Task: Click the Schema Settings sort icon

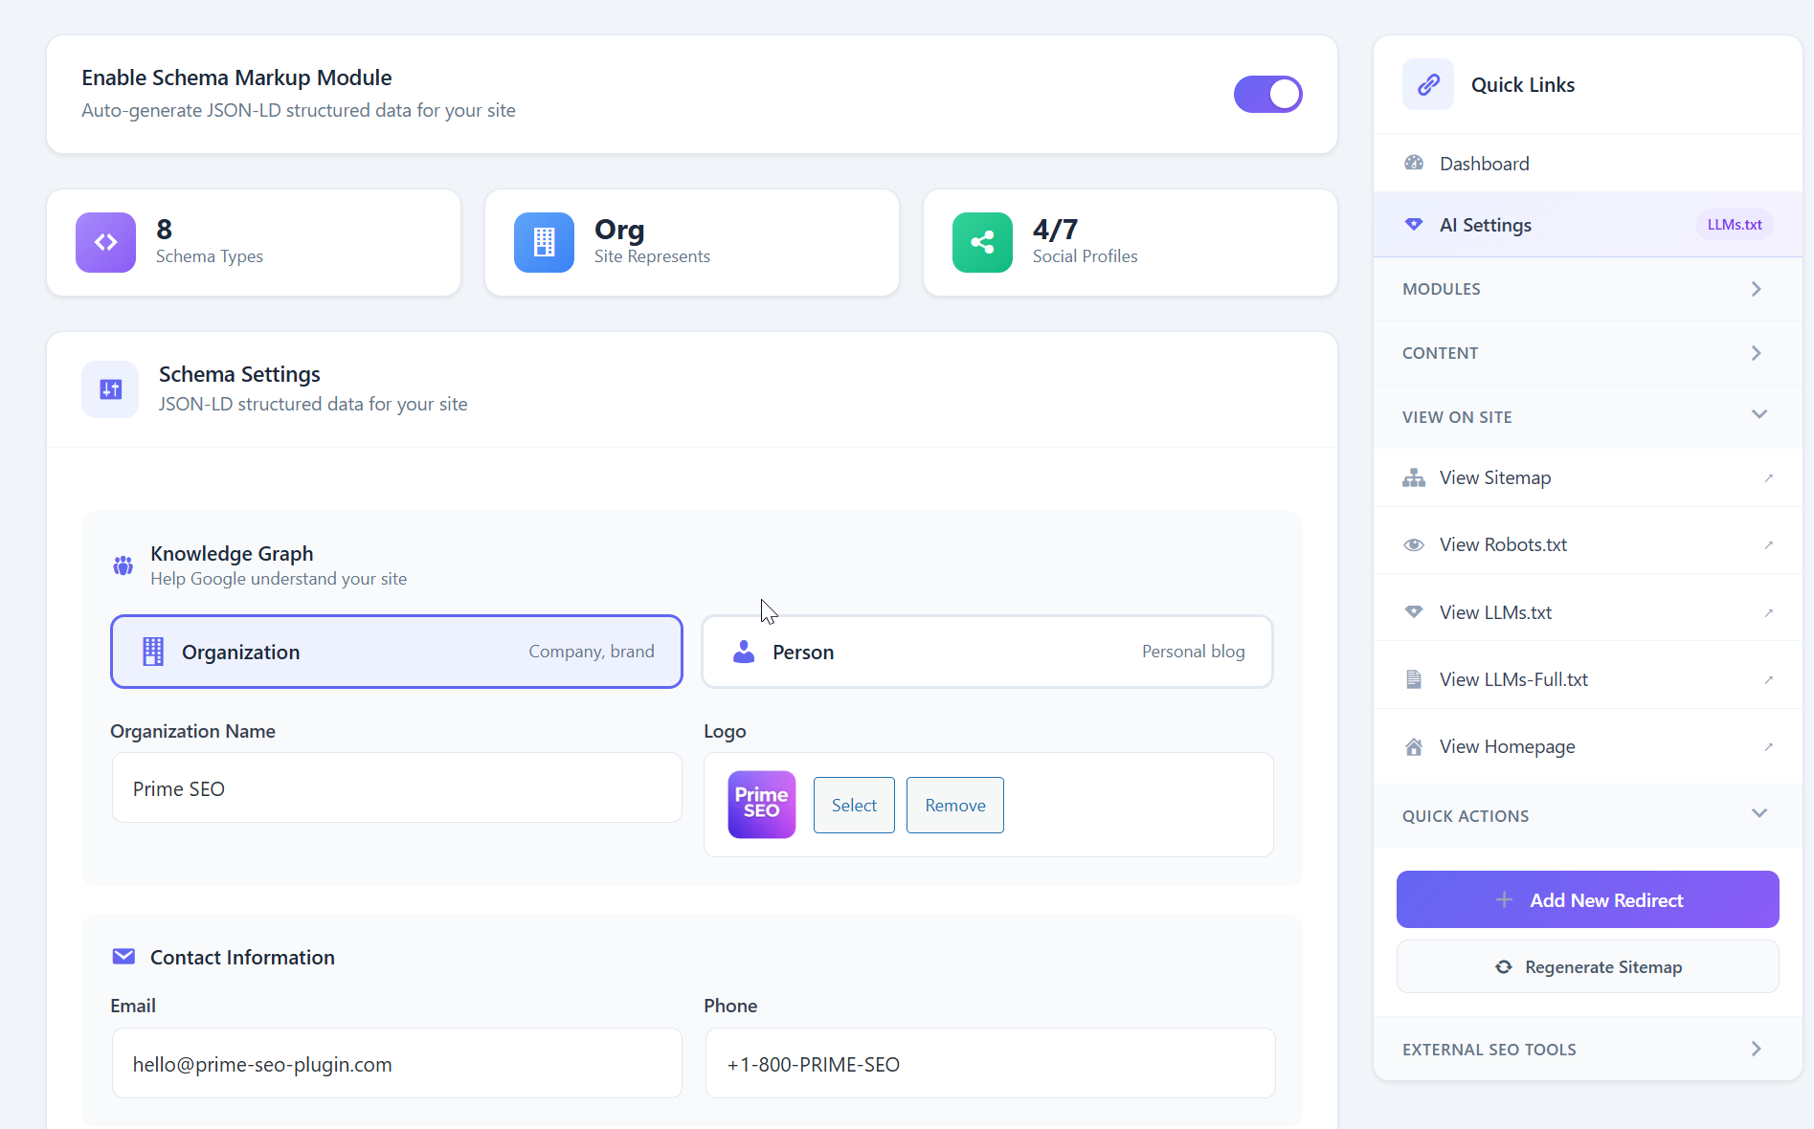Action: pos(109,389)
